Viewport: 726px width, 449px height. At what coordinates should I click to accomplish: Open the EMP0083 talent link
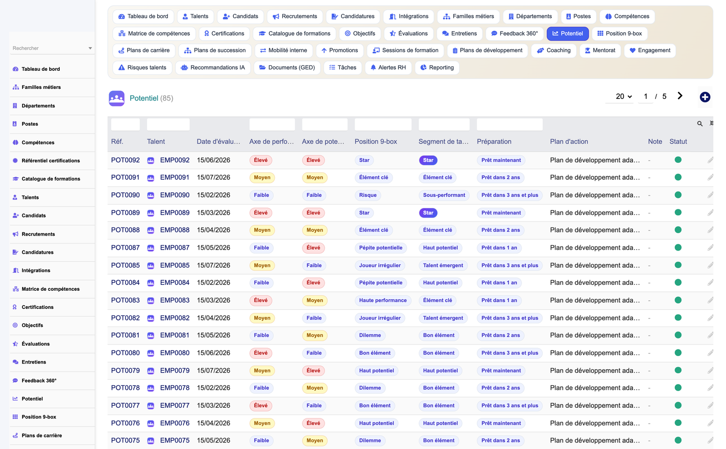(175, 300)
